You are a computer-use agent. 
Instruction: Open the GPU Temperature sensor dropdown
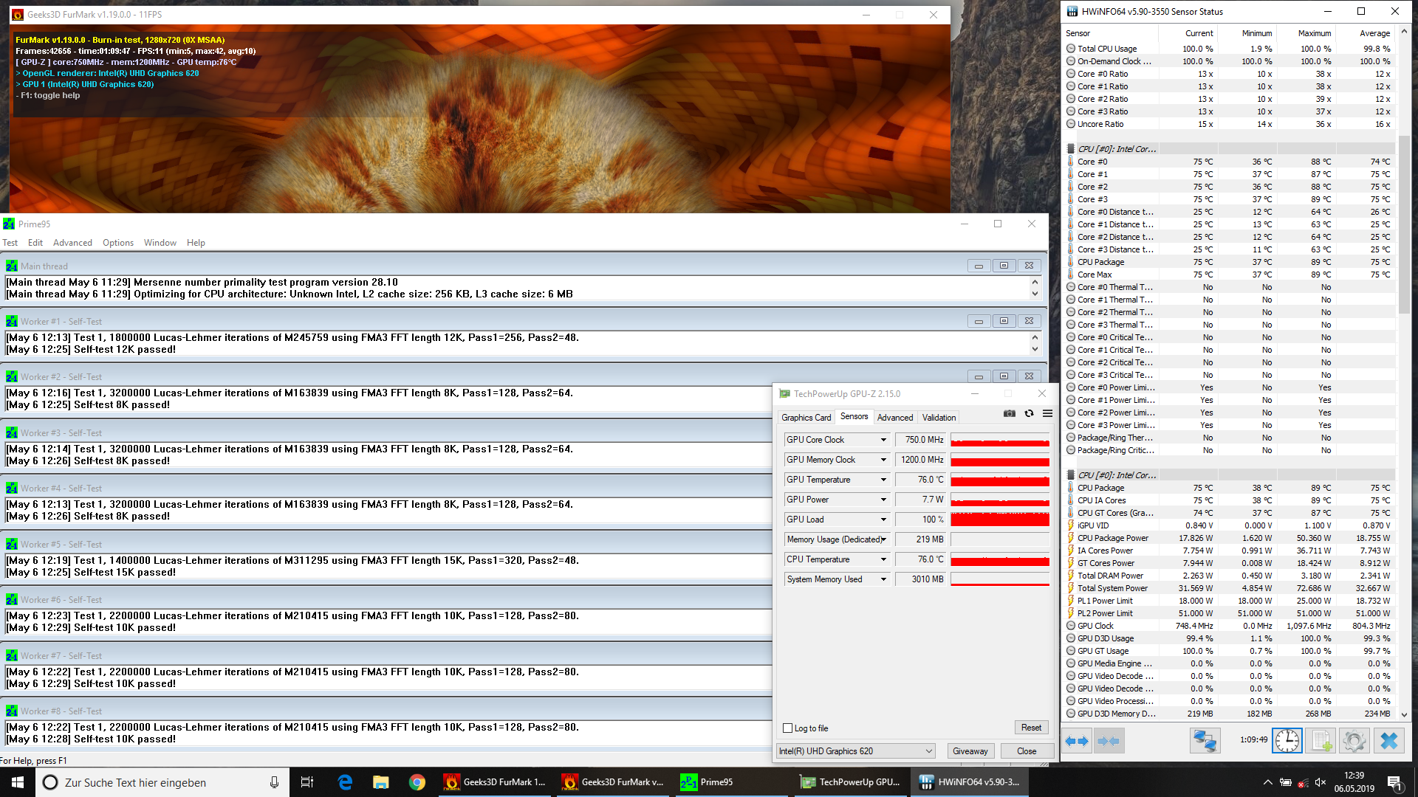click(883, 480)
